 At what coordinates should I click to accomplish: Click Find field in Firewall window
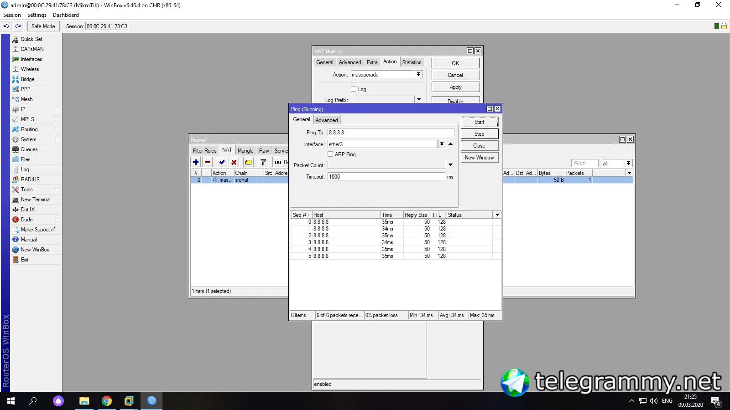584,163
